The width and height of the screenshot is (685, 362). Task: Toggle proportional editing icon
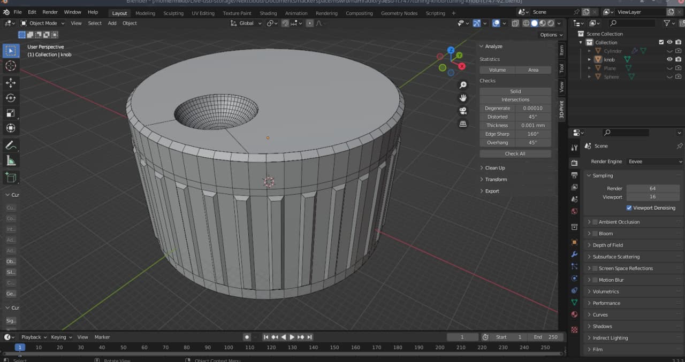pos(310,23)
